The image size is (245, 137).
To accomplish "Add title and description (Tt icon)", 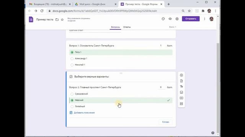I will [x=181, y=86].
